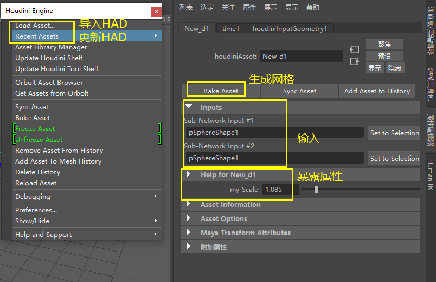
Task: Choose Sync Asset in the Houdini Engine menu
Action: point(87,107)
